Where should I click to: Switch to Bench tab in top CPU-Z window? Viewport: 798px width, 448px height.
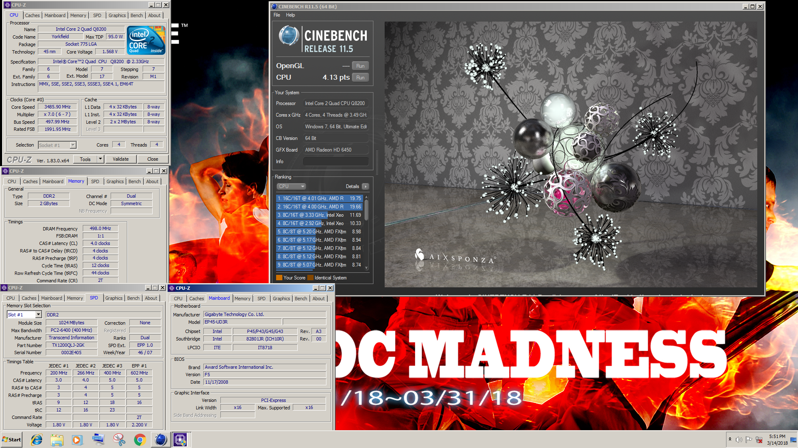coord(137,15)
